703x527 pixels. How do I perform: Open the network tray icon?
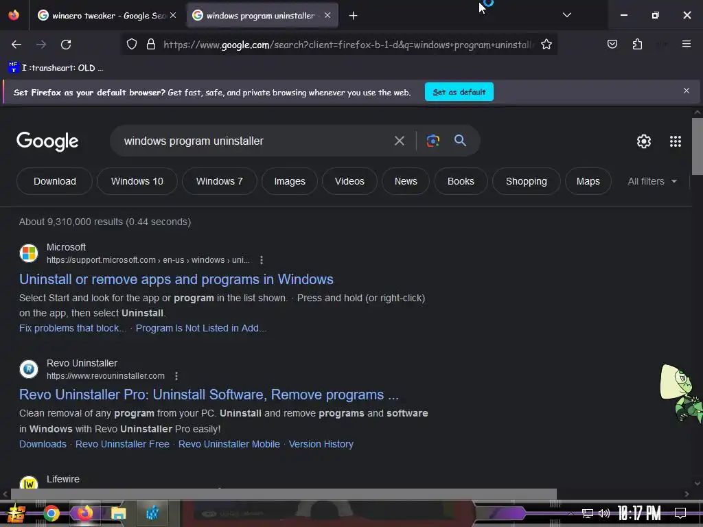(588, 513)
